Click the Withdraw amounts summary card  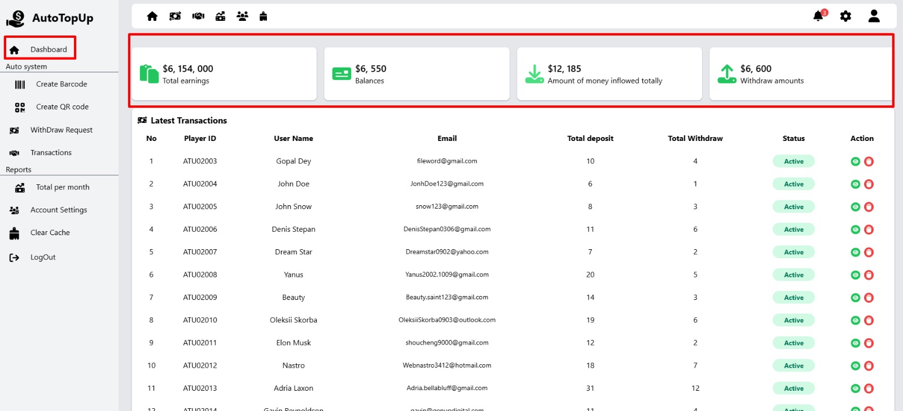tap(800, 74)
